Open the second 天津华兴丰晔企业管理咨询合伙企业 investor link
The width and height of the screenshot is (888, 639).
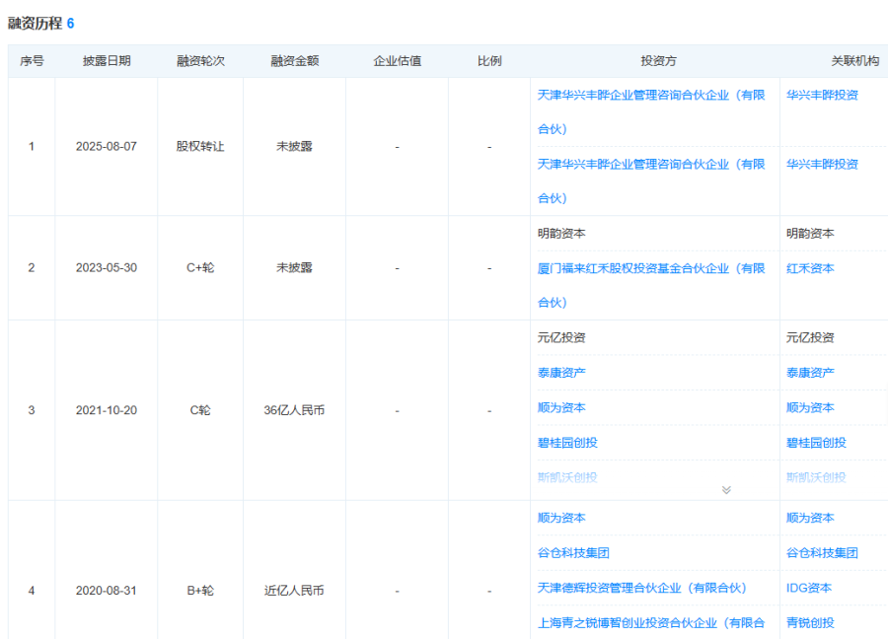point(651,180)
